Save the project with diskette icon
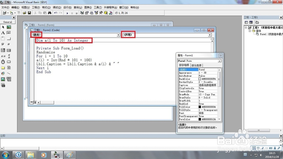The width and height of the screenshot is (283, 159). (29, 13)
